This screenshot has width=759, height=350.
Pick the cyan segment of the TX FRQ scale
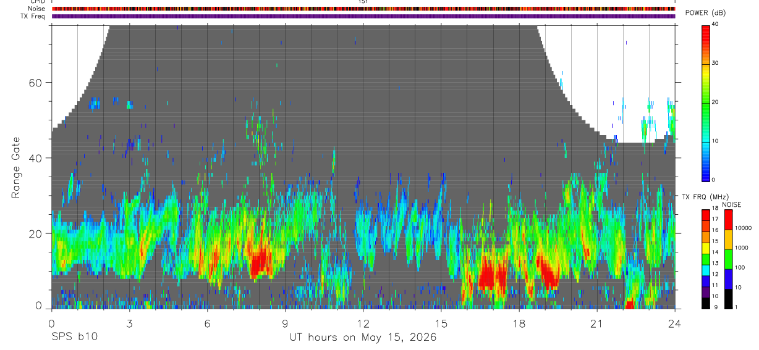(x=705, y=271)
